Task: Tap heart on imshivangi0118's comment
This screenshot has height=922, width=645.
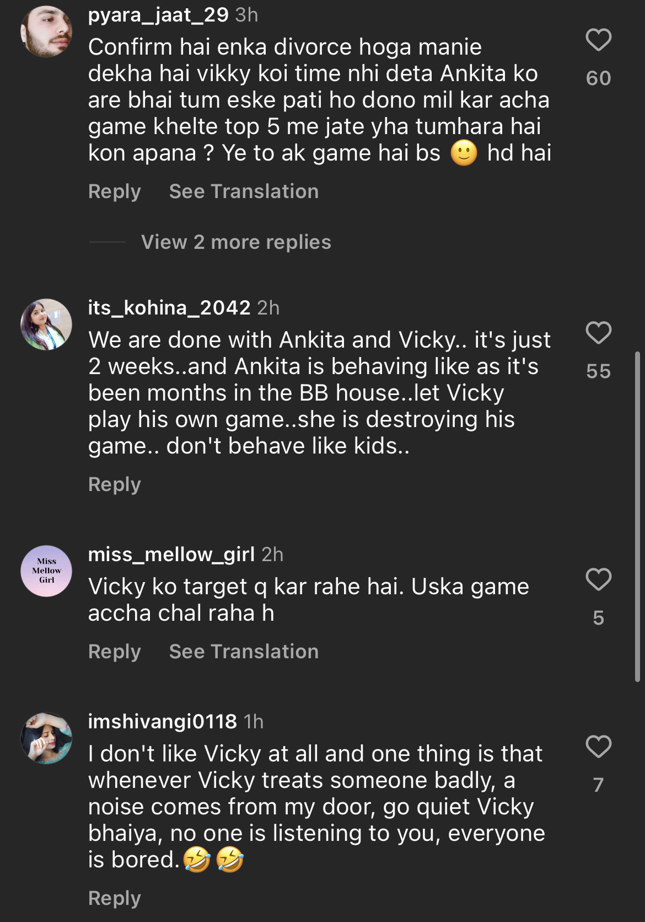Action: point(598,747)
